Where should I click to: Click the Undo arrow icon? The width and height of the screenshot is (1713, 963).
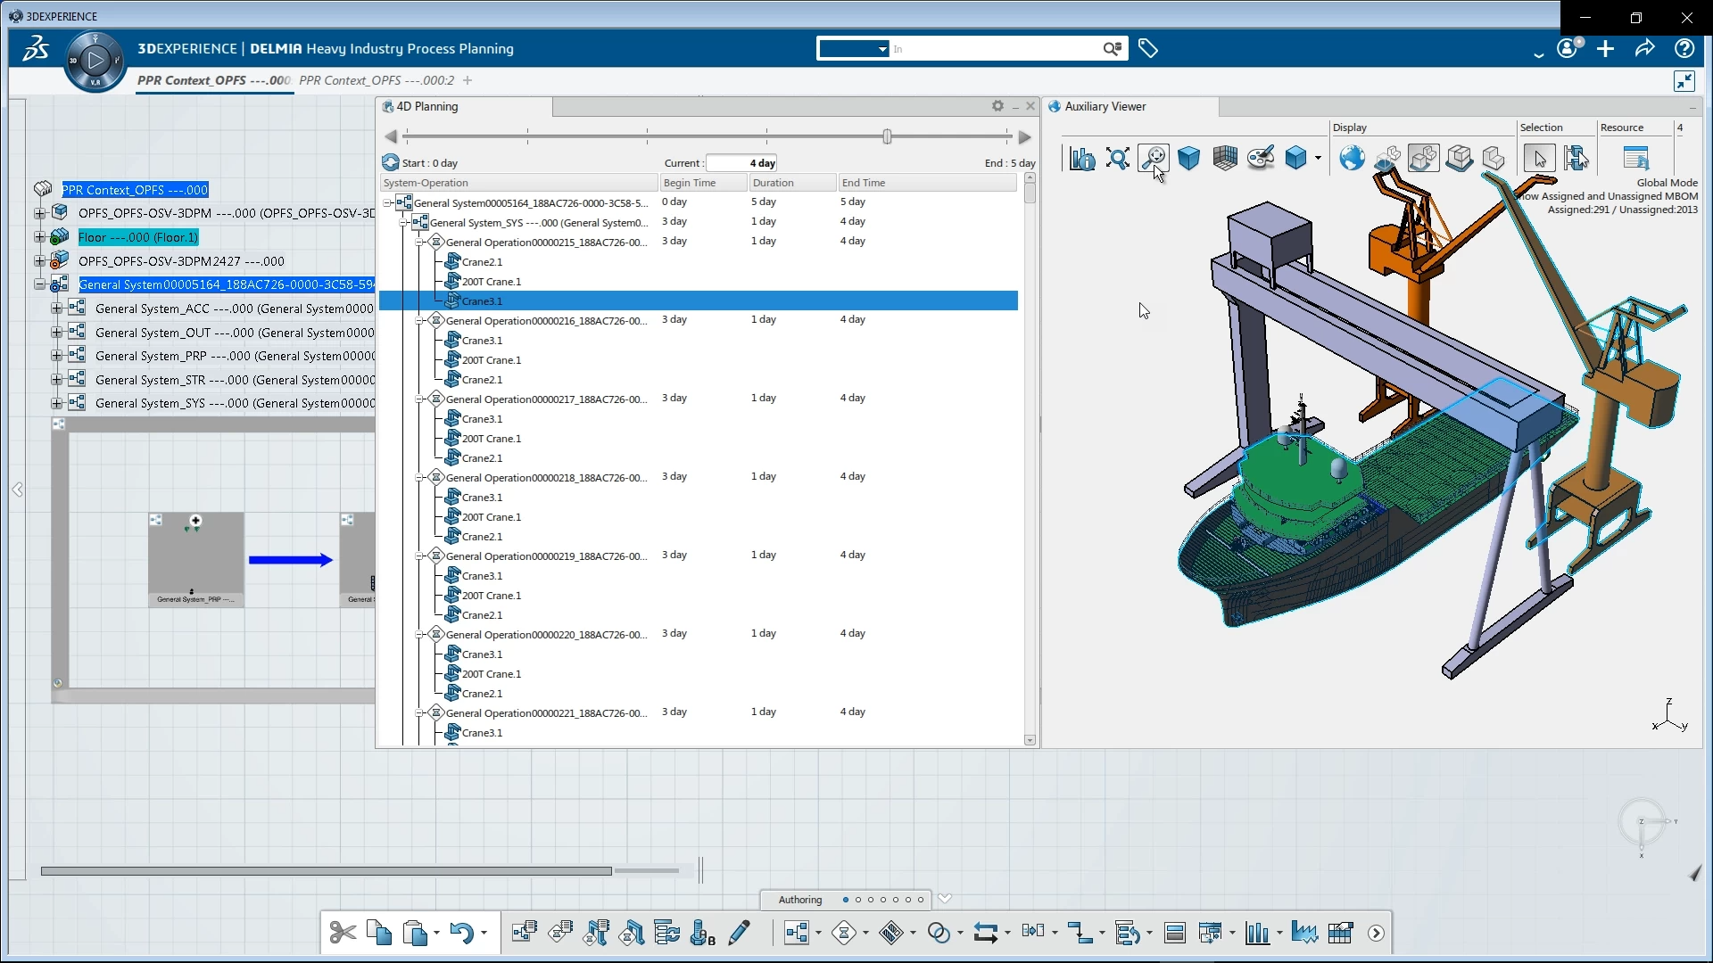click(x=461, y=934)
